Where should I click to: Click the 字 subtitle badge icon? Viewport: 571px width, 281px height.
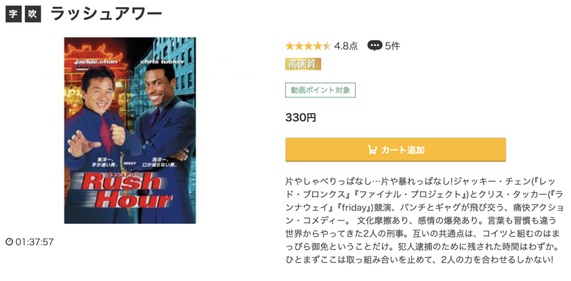tap(13, 14)
